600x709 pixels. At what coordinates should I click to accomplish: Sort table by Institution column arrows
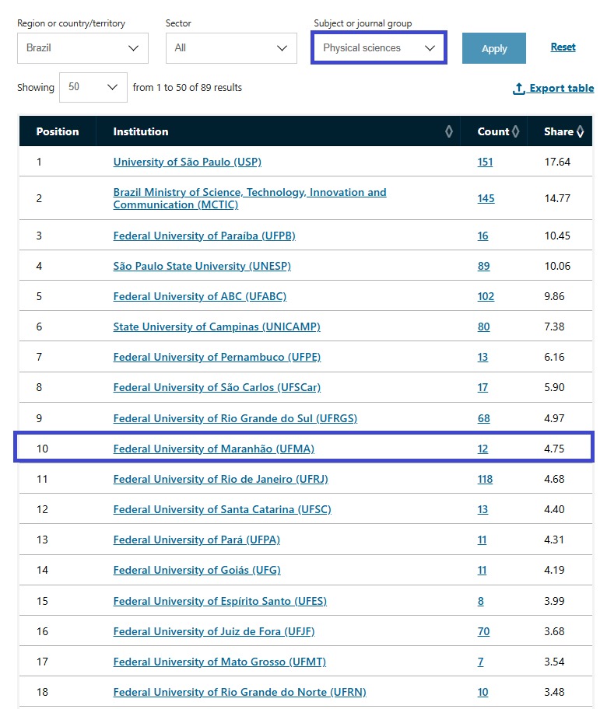(x=449, y=131)
